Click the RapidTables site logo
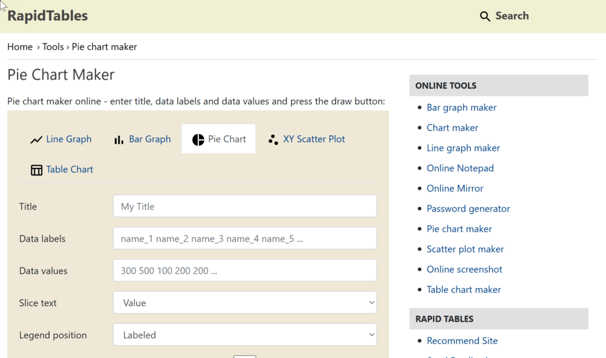Viewport: 606px width, 358px height. (47, 16)
